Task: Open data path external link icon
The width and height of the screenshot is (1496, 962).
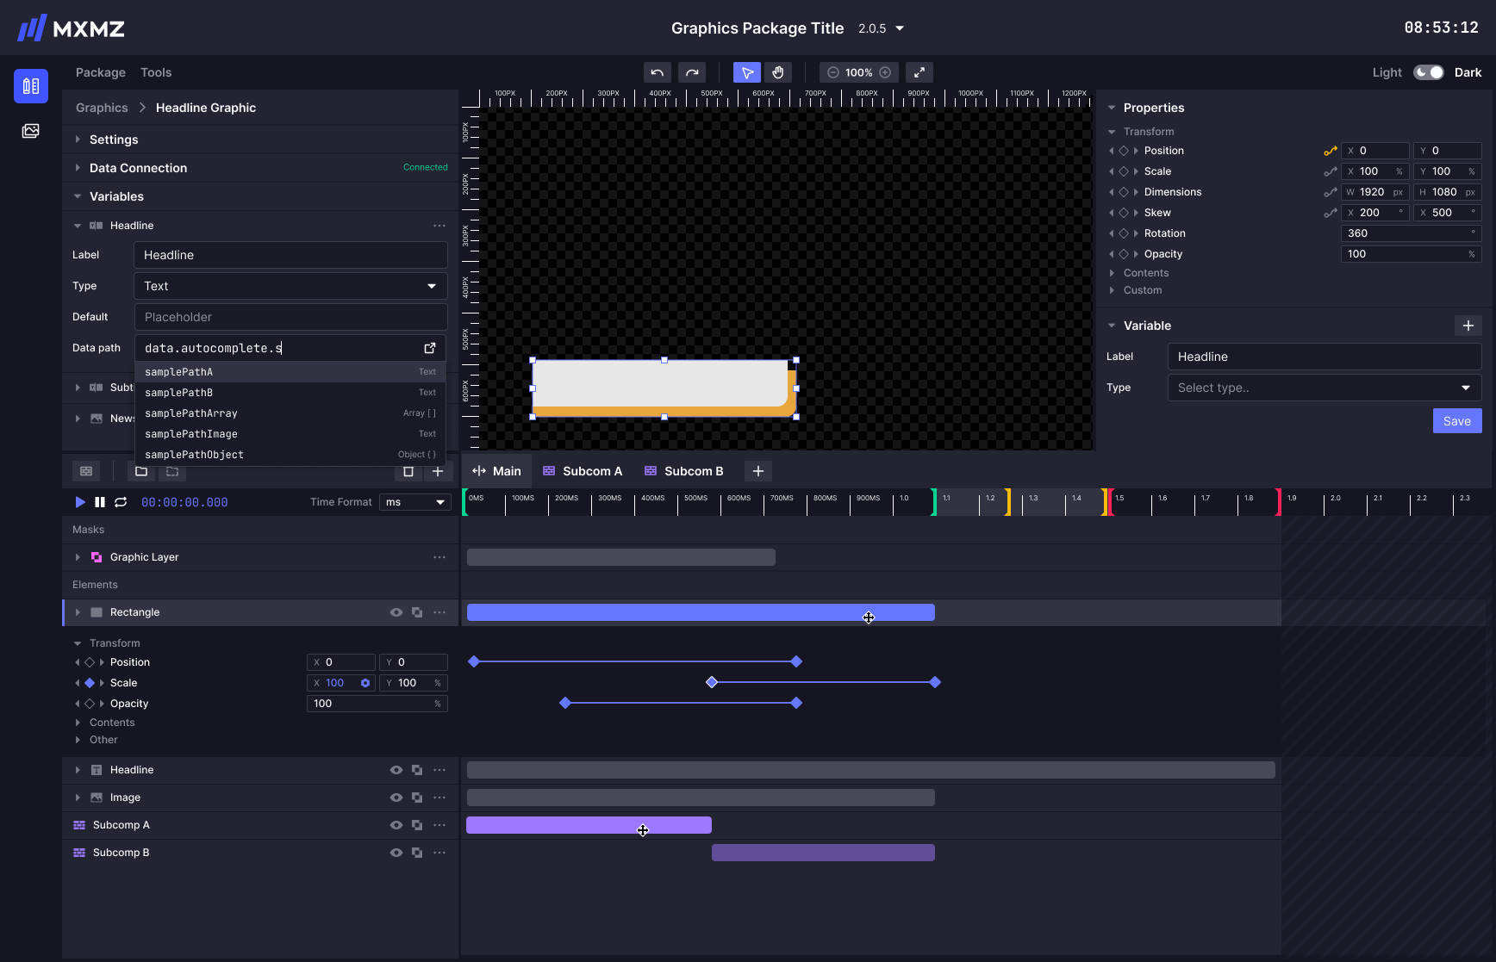Action: 430,348
